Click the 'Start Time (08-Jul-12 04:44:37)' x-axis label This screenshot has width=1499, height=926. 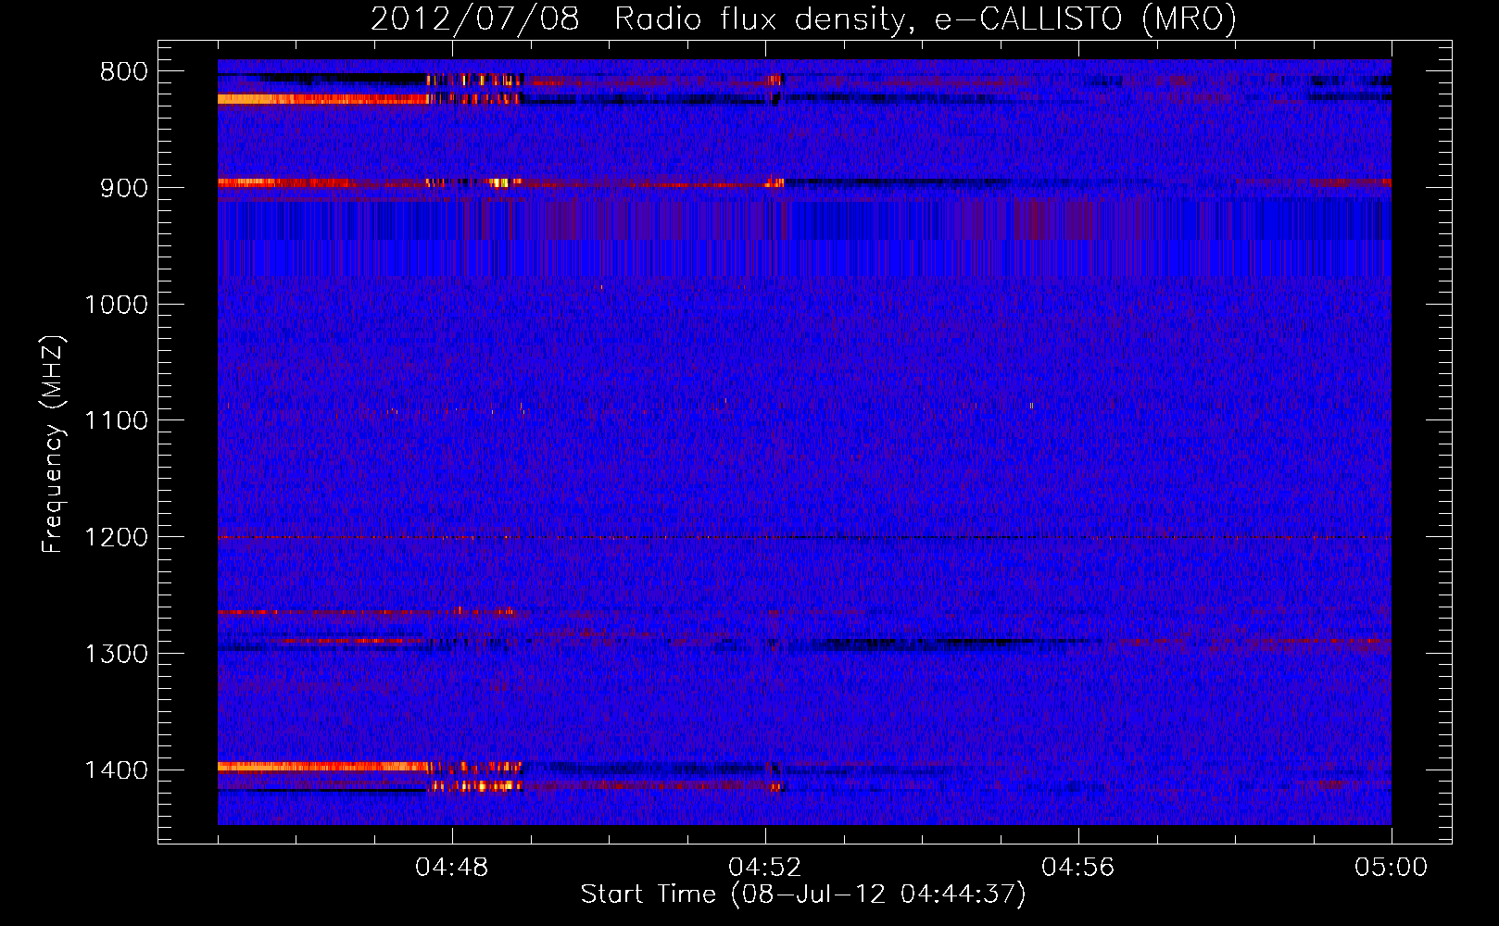pyautogui.click(x=803, y=895)
